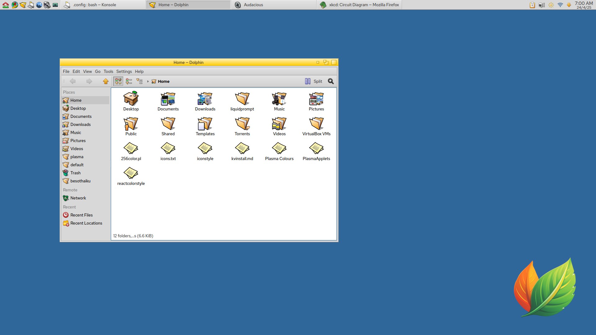Open the View menu
This screenshot has height=335, width=596.
(88, 71)
